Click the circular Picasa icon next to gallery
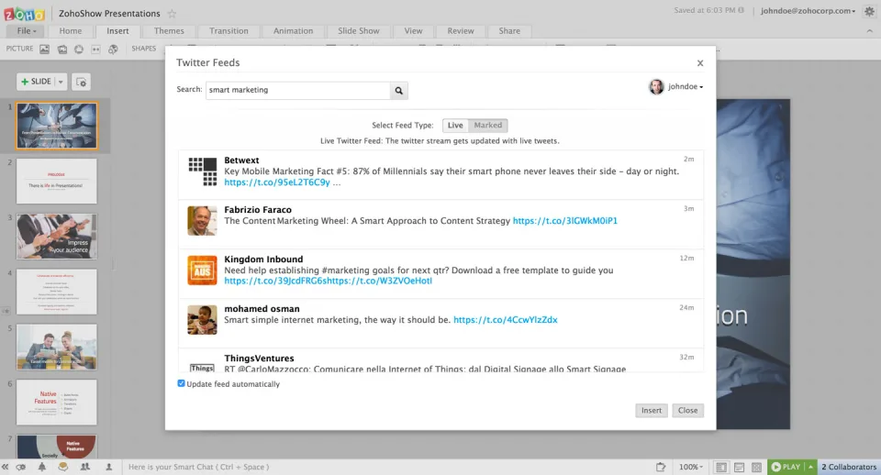 point(79,50)
